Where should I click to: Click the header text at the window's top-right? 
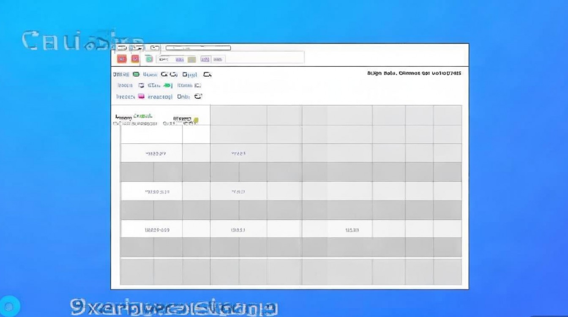coord(414,73)
